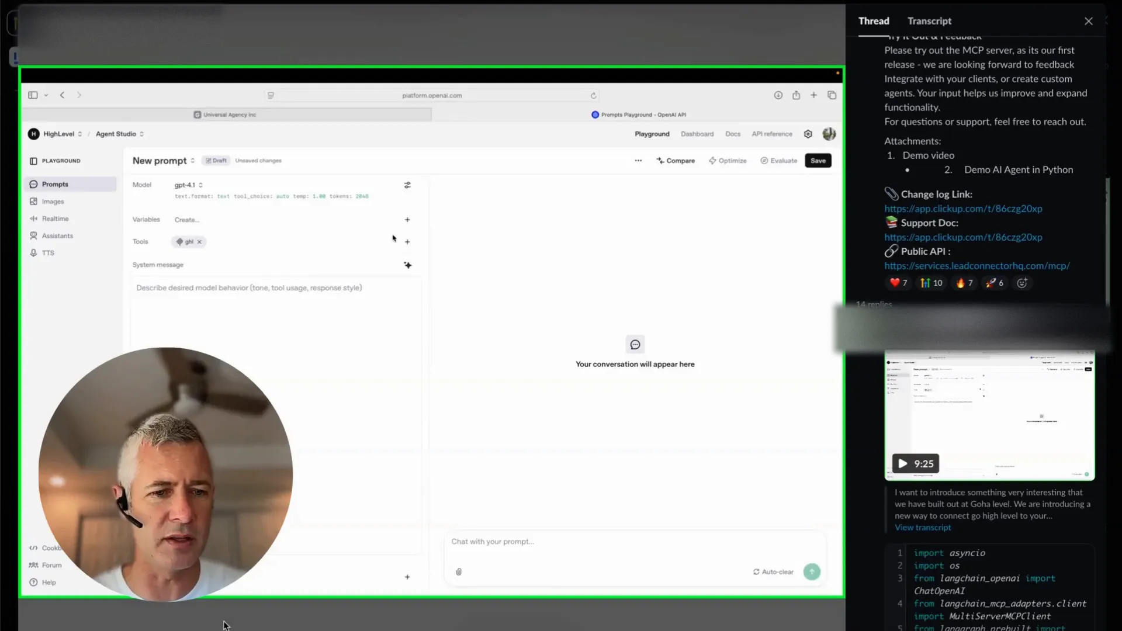Screen dimensions: 1122x631
Task: Open the Assistants sidebar section
Action: pos(70,236)
